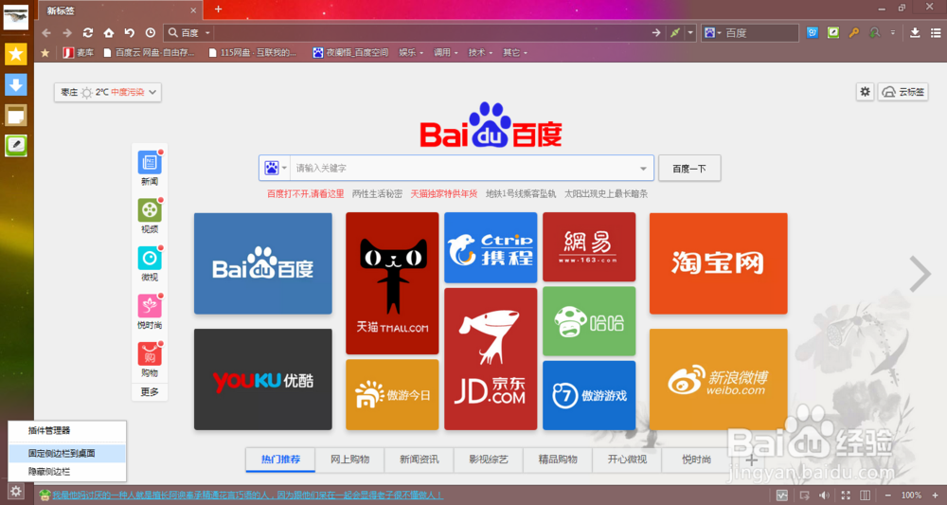The image size is (947, 505).
Task: Switch to 网上购物 tab
Action: (x=349, y=460)
